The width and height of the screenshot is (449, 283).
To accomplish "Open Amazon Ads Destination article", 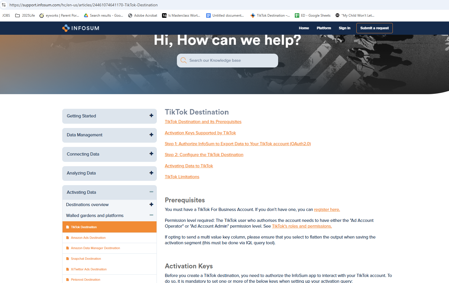I will [88, 238].
